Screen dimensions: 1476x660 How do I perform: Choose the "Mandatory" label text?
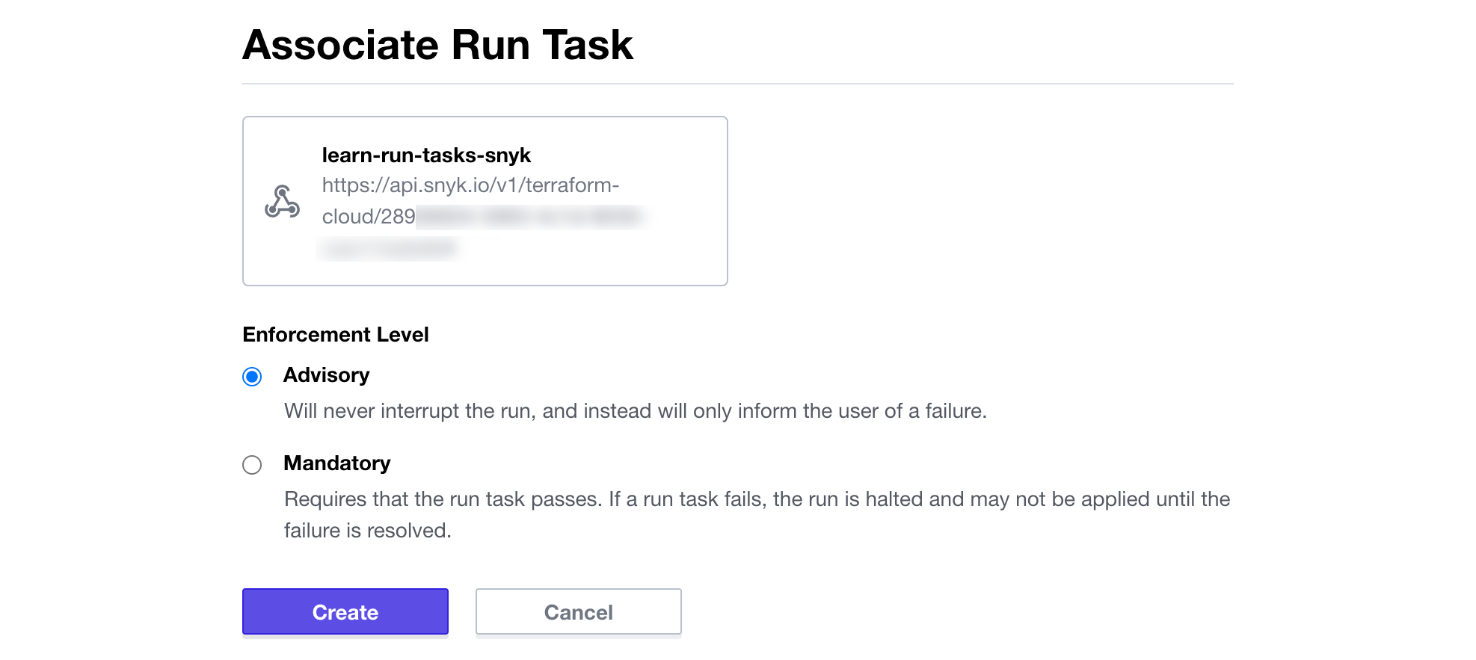tap(336, 463)
